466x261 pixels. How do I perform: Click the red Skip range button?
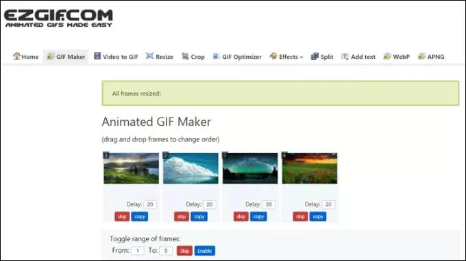[184, 251]
